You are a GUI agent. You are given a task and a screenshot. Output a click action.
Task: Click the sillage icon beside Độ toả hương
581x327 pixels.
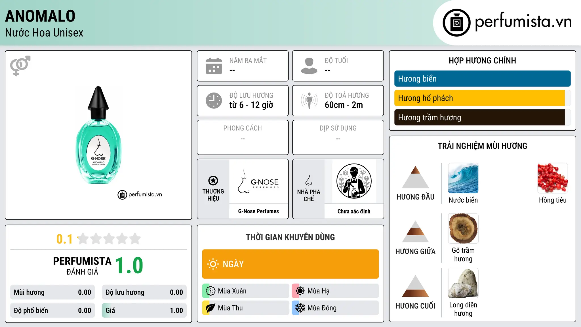pos(309,100)
